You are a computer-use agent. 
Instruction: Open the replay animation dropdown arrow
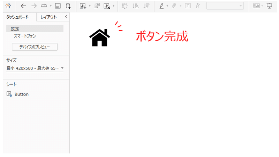[x=51, y=6]
